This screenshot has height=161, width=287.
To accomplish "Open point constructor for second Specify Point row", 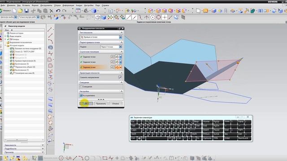I will click(113, 62).
